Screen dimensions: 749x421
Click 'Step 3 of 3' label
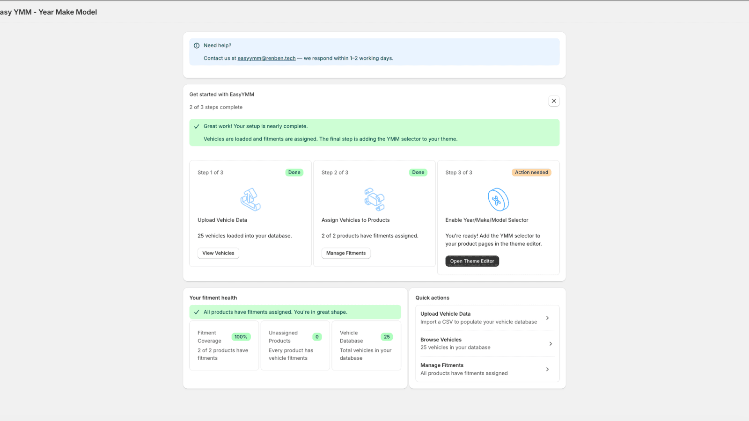459,173
